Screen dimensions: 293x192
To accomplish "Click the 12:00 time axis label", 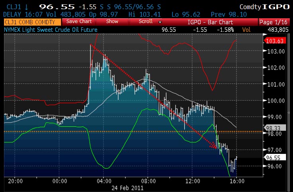I will tap(193, 180).
